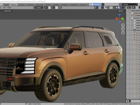The image size is (140, 105).
Task: Add a workspace with the plus tab
Action: (x=88, y=5)
